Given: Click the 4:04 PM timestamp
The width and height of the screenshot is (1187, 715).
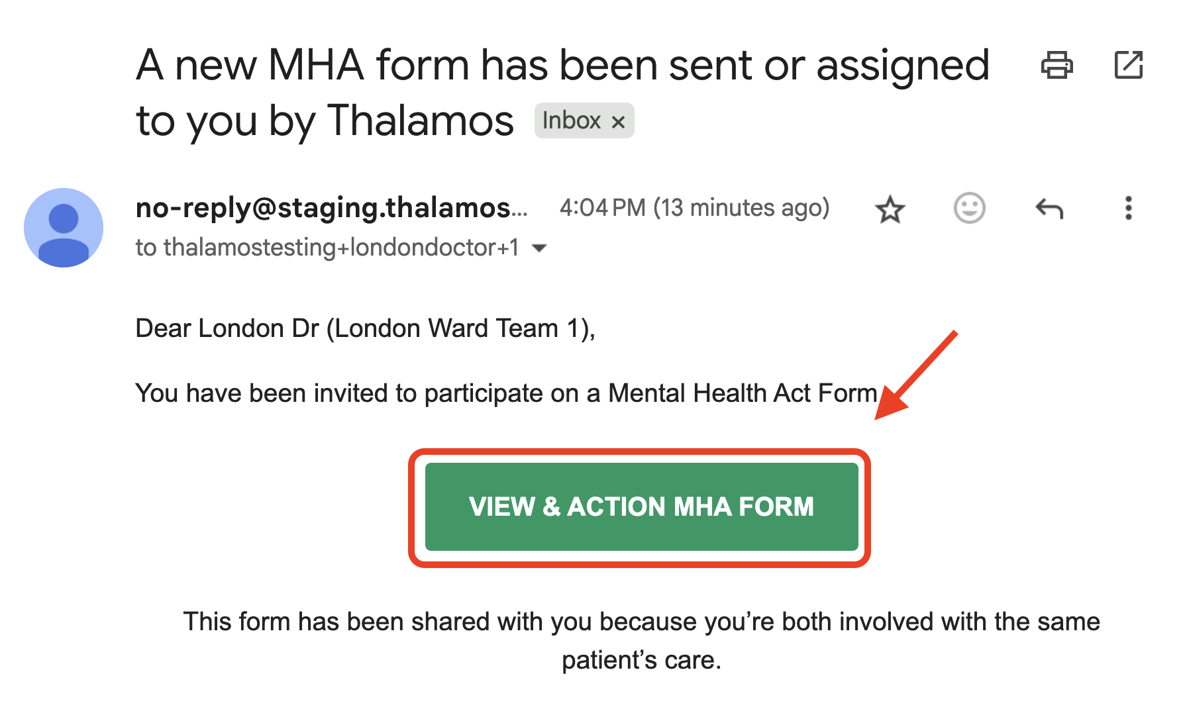Looking at the screenshot, I should [x=694, y=208].
